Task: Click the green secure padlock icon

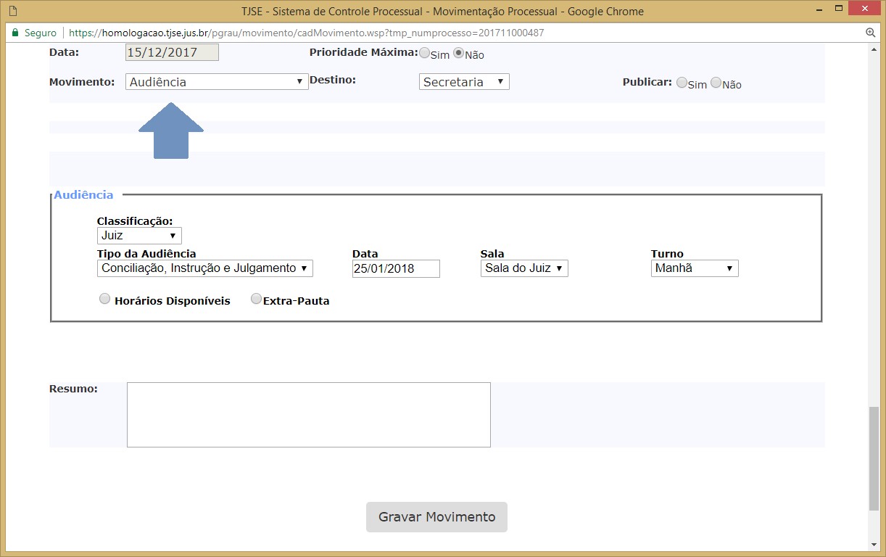Action: (15, 33)
